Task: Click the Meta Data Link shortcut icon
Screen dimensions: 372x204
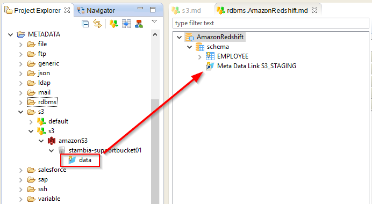Action: click(210, 66)
